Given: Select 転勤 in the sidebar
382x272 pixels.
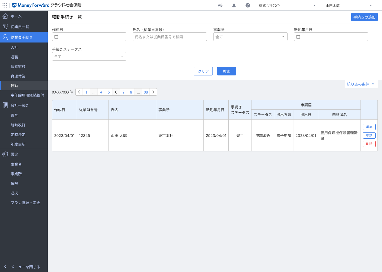Looking at the screenshot, I should tap(24, 86).
